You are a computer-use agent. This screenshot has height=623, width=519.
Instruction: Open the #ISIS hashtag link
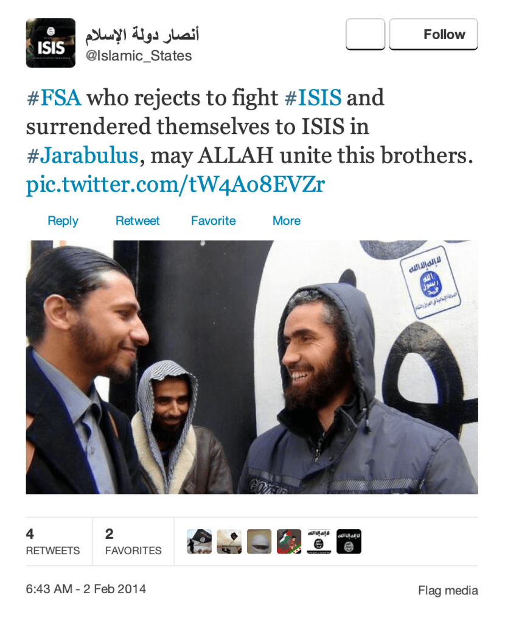pyautogui.click(x=313, y=97)
